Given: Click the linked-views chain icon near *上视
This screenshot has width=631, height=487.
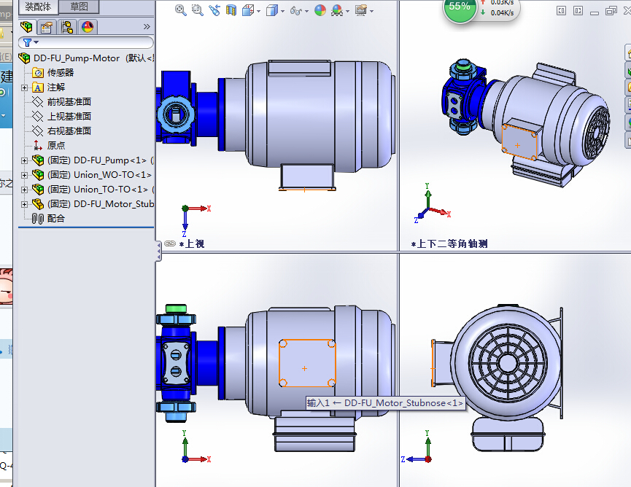Looking at the screenshot, I should click(x=170, y=243).
